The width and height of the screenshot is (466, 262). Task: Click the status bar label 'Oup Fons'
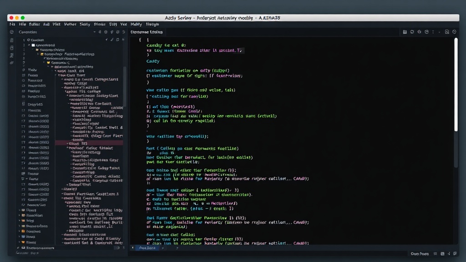tap(420, 254)
